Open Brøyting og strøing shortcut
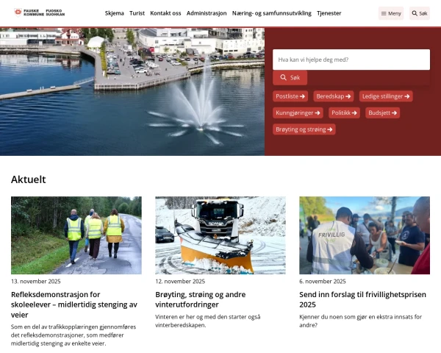The image size is (441, 353). point(304,129)
